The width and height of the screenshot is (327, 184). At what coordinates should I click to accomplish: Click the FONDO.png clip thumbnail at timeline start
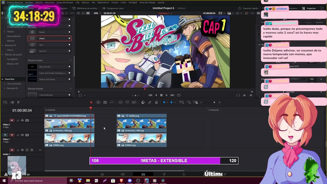pos(69,138)
